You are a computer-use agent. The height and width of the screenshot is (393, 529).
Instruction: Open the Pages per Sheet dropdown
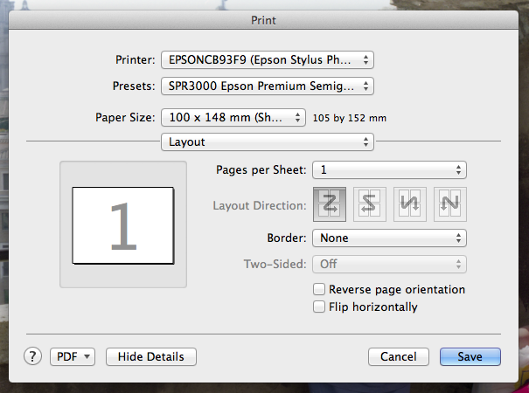pyautogui.click(x=390, y=169)
